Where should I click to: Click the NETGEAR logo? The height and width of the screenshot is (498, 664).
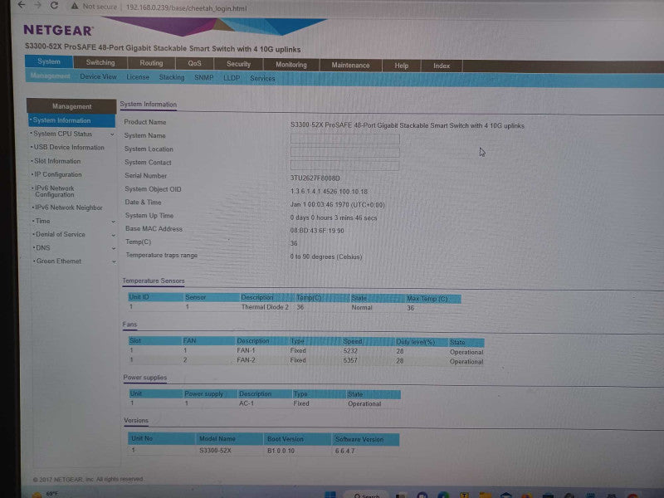[x=58, y=30]
